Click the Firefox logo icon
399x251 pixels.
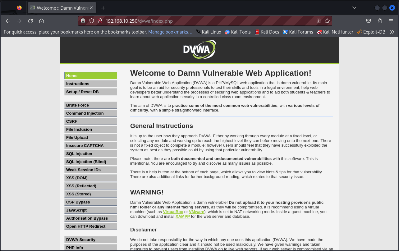[x=19, y=8]
